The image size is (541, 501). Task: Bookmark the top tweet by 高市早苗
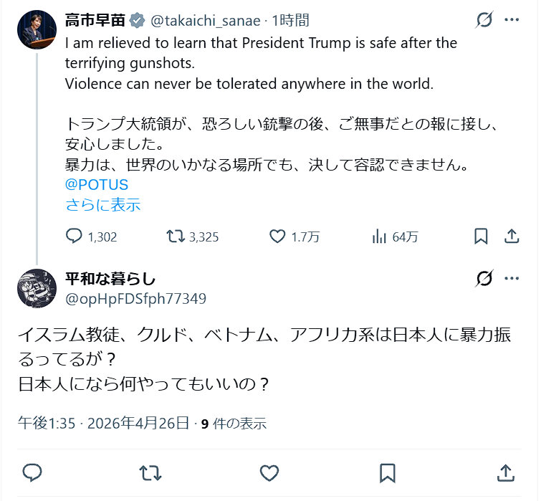[x=482, y=237]
